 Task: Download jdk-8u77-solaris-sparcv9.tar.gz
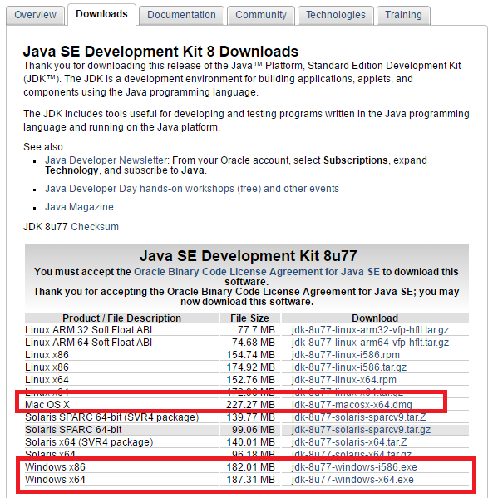361,429
